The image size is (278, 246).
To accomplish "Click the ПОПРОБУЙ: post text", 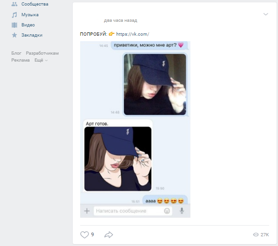I will (x=94, y=34).
